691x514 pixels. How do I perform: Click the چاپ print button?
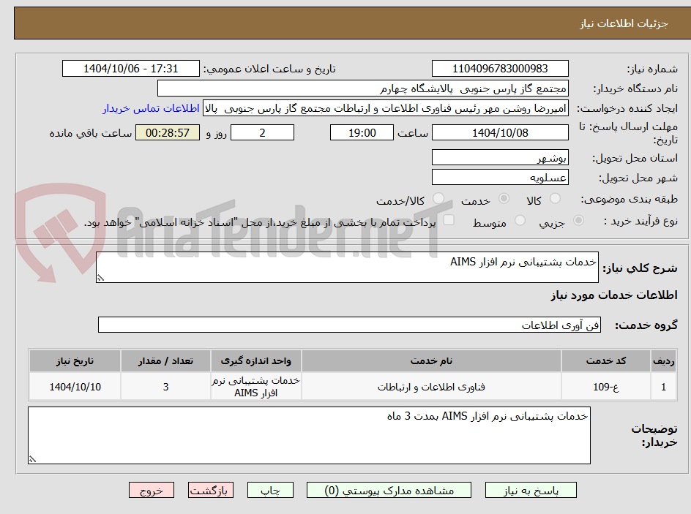(270, 490)
